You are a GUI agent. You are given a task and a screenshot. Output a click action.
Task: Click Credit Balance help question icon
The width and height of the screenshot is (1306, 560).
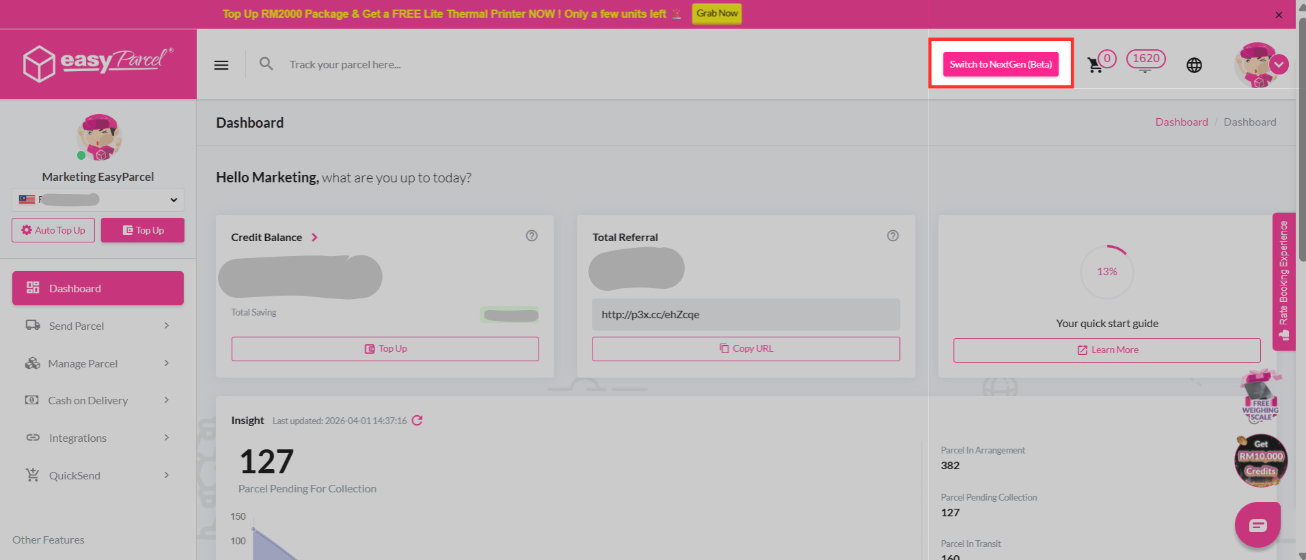click(x=532, y=236)
